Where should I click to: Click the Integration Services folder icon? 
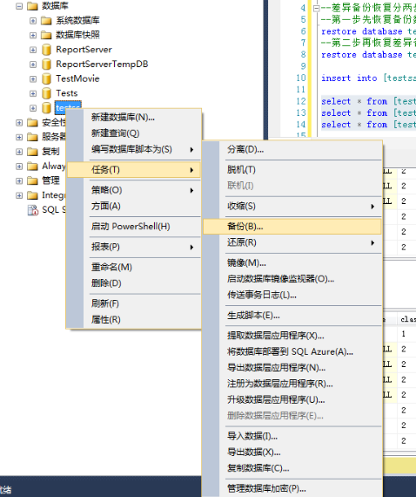pyautogui.click(x=32, y=195)
